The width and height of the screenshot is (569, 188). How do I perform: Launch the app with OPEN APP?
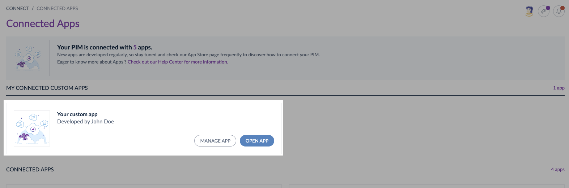coord(257,141)
